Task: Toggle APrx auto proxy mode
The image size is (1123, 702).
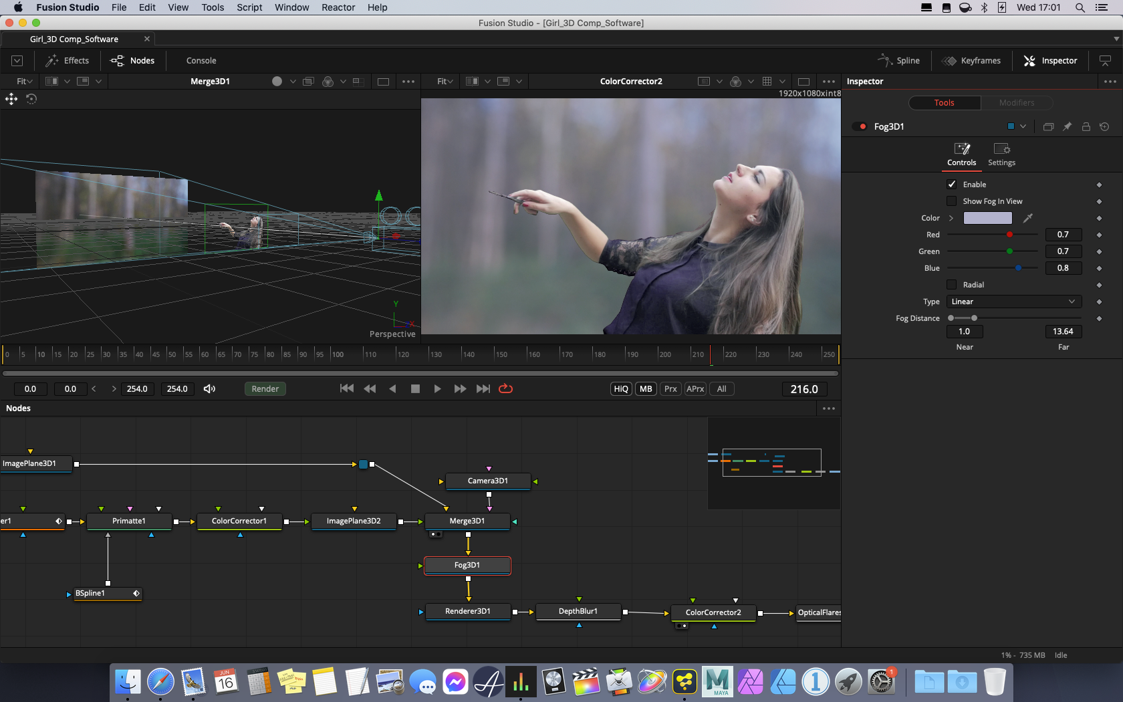Action: coord(695,389)
